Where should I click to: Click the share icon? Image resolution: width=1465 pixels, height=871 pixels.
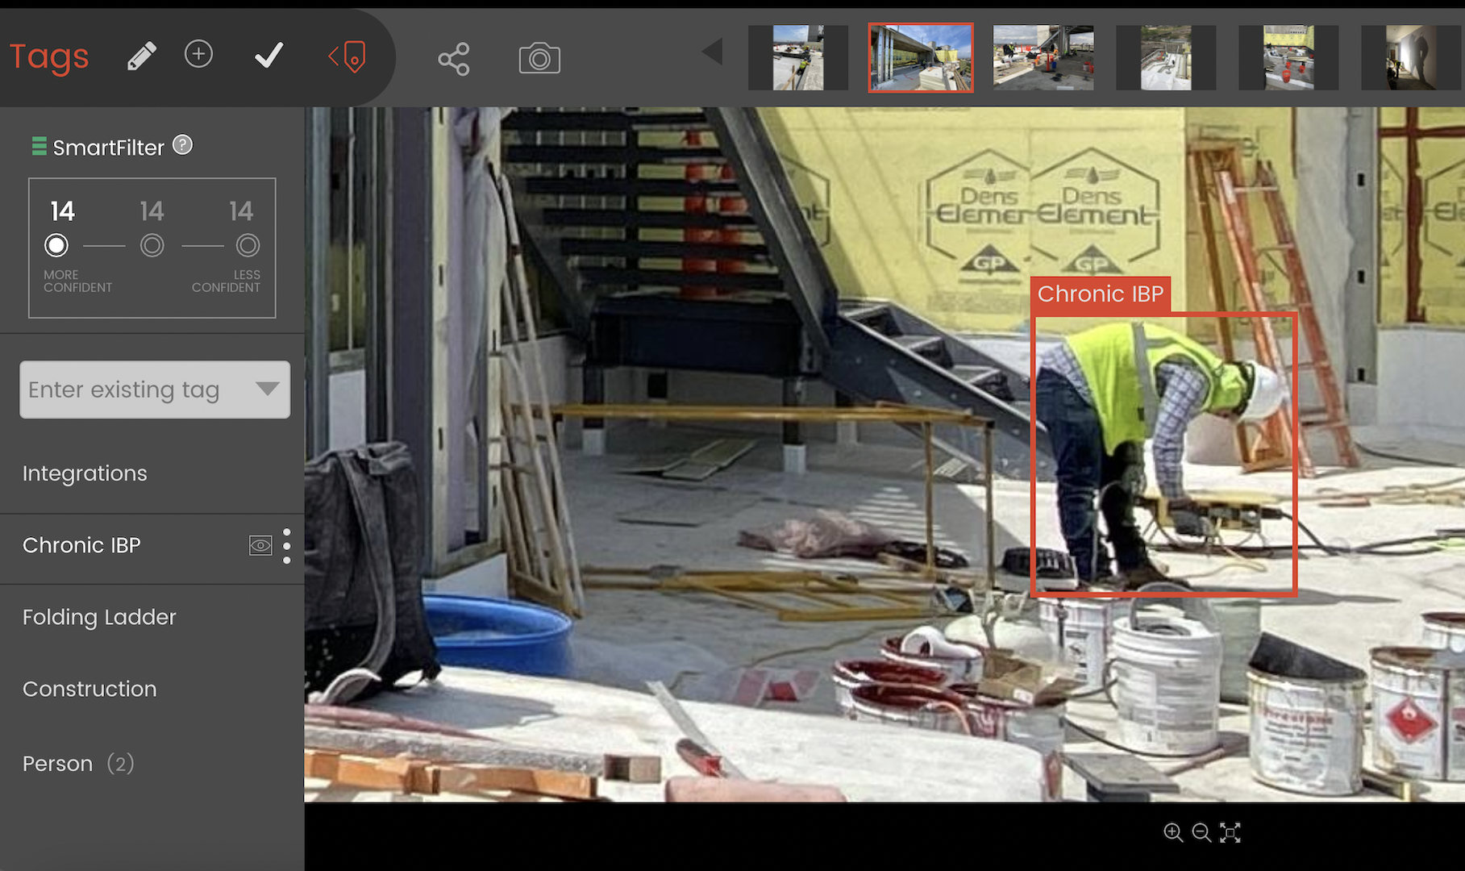(x=453, y=59)
